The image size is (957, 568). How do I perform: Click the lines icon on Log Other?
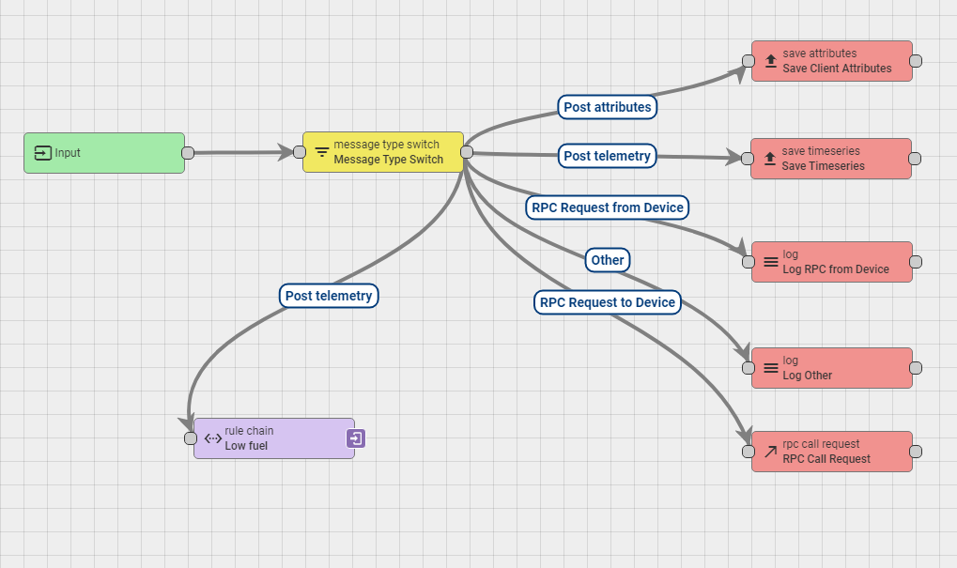tap(771, 368)
